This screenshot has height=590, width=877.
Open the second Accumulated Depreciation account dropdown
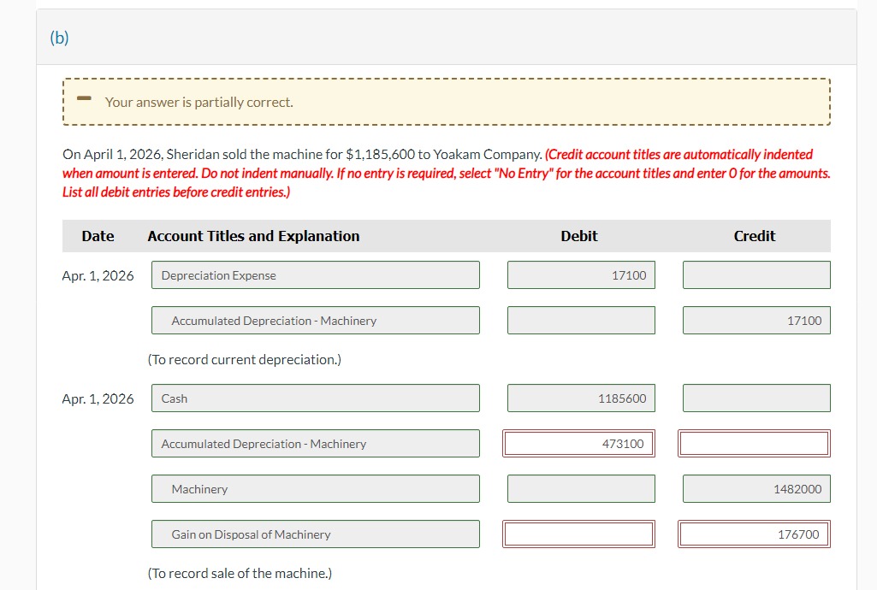pos(315,443)
